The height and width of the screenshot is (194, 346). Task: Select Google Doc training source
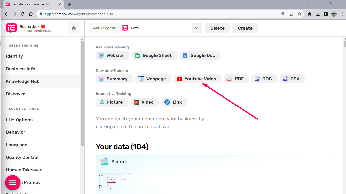pos(200,55)
